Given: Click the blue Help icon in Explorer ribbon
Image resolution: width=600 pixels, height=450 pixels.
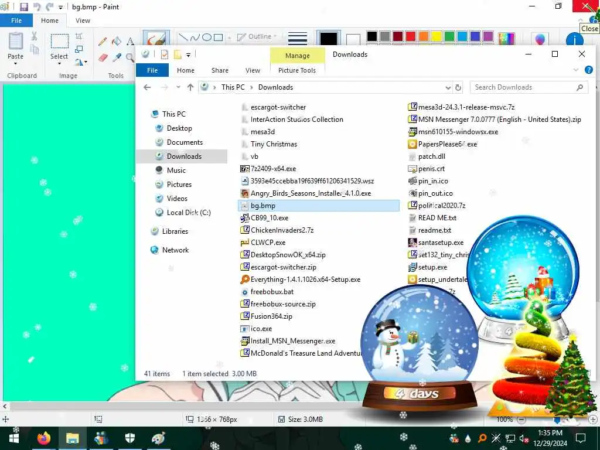Looking at the screenshot, I should tap(589, 70).
